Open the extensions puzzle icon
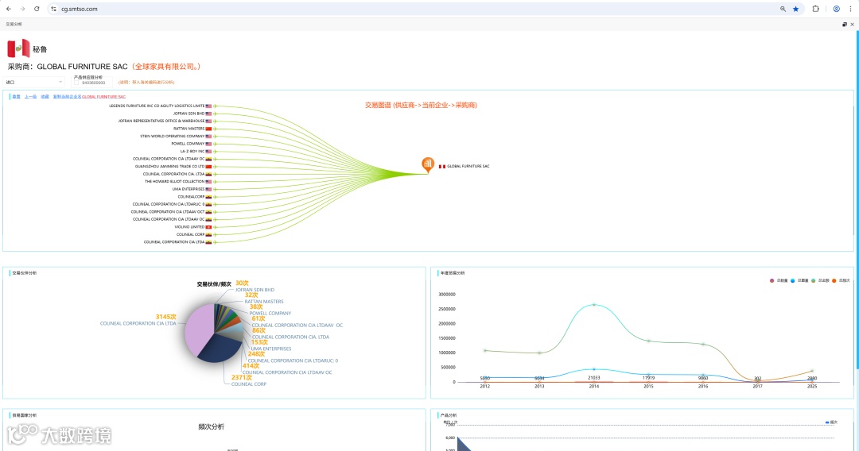The height and width of the screenshot is (451, 859). 816,9
